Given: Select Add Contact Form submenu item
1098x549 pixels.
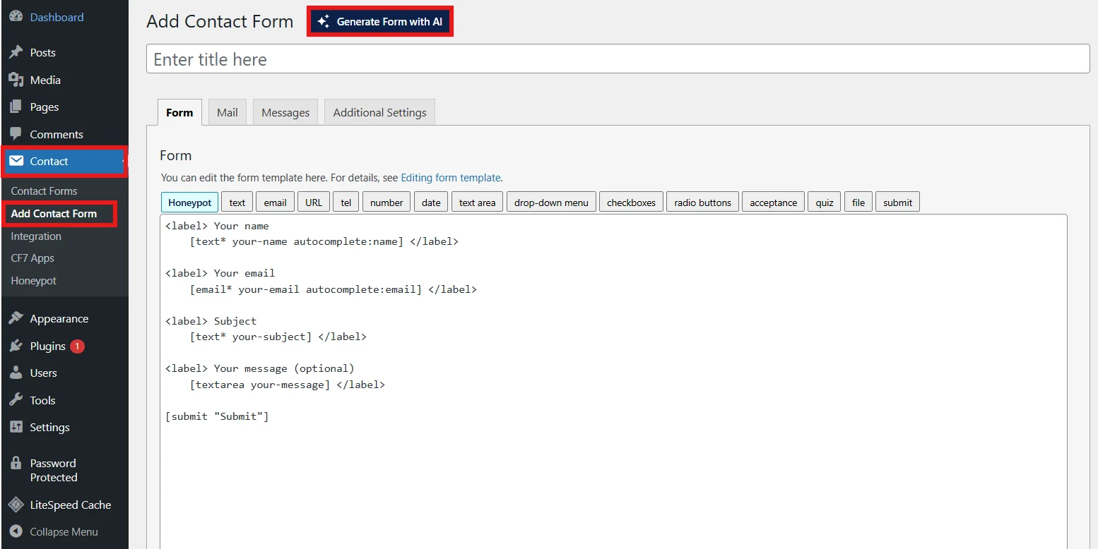Looking at the screenshot, I should tap(54, 213).
